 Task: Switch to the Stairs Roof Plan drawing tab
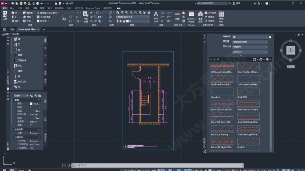pos(28,30)
